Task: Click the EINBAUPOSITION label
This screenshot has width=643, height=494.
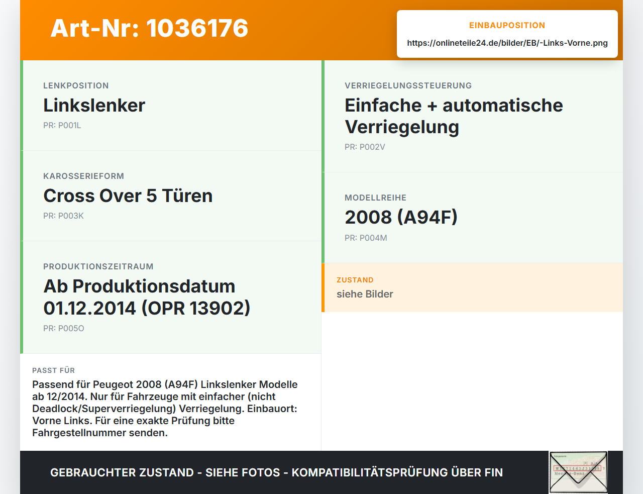Action: coord(507,26)
